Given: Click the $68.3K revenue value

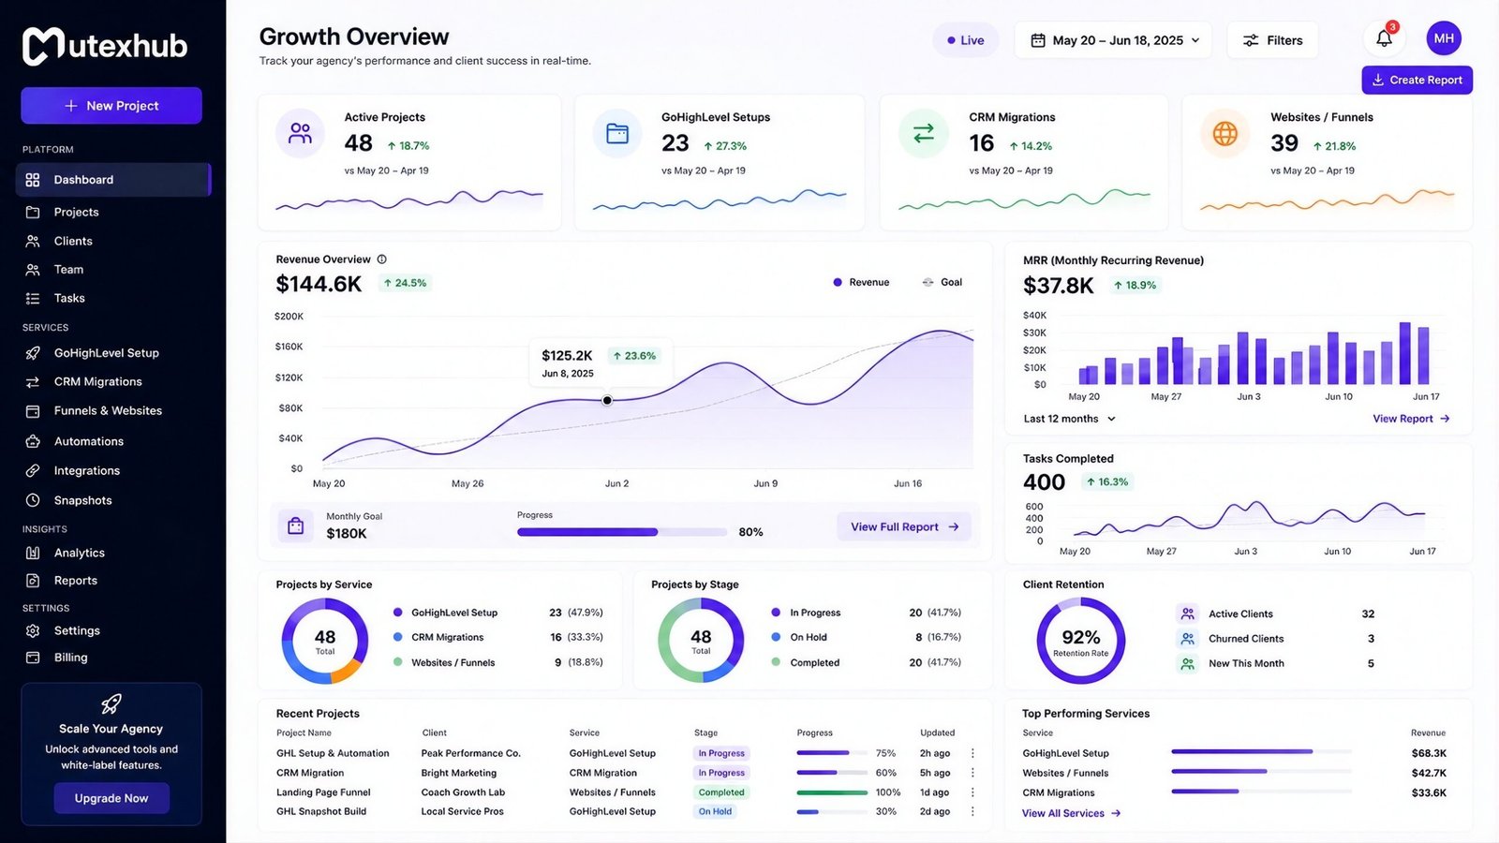Looking at the screenshot, I should point(1429,753).
